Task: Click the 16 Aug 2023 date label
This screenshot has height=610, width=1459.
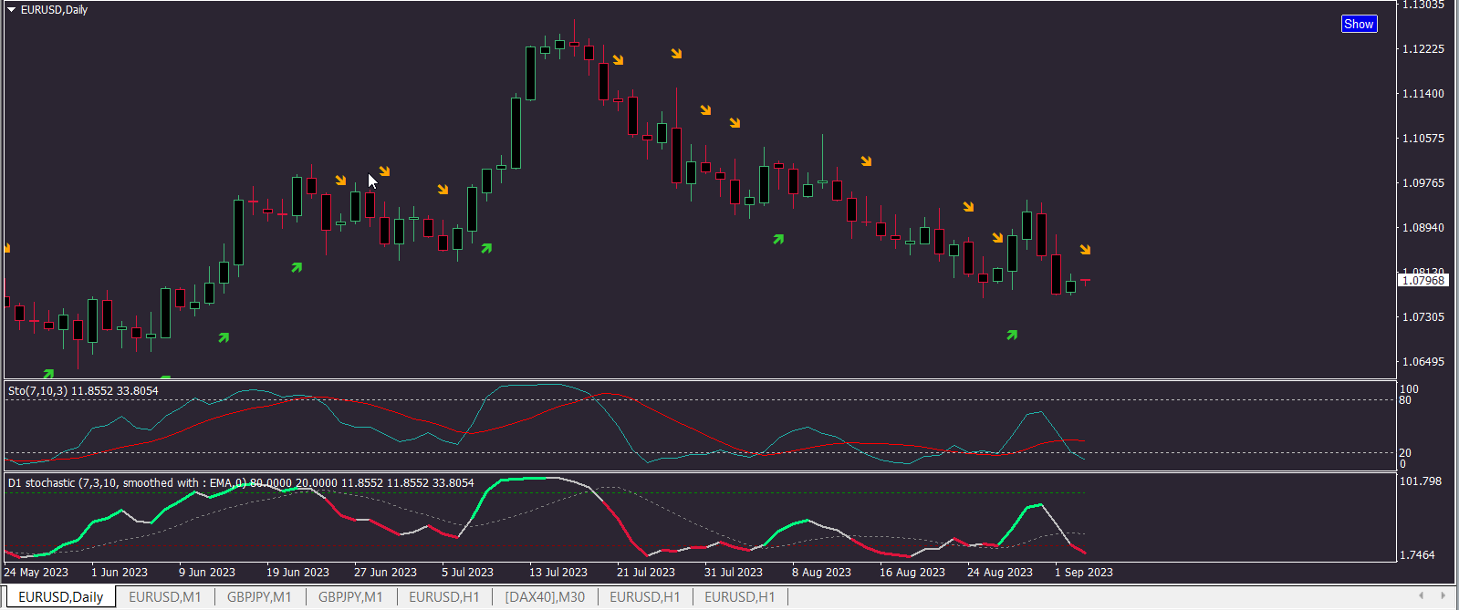Action: pos(912,573)
